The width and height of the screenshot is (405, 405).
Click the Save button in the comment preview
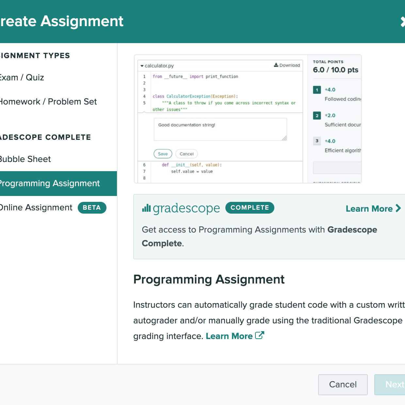coord(163,154)
